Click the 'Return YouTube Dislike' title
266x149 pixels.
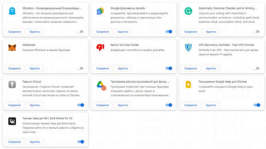124,45
